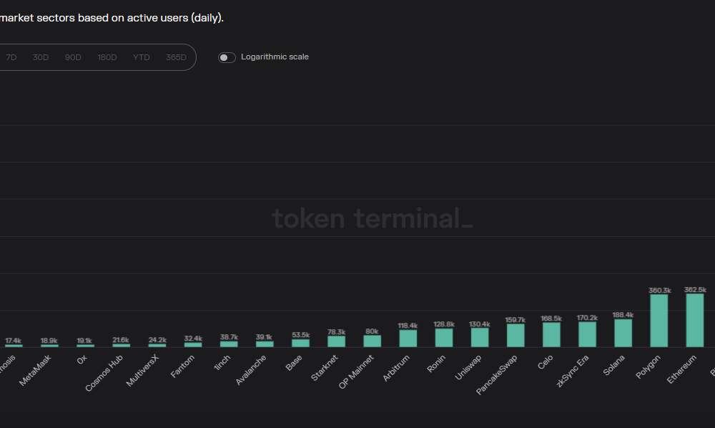Click the Arbitrum bar in chart
The height and width of the screenshot is (428, 715).
pyautogui.click(x=408, y=339)
